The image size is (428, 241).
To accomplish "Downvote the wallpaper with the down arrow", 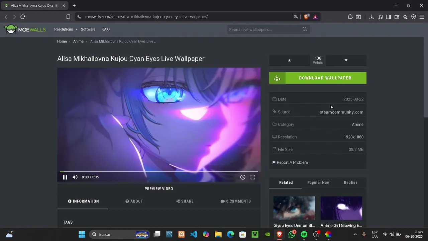I will (346, 60).
